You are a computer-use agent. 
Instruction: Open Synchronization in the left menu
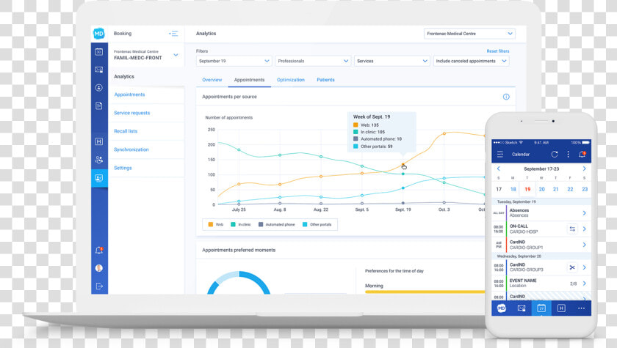coord(131,149)
